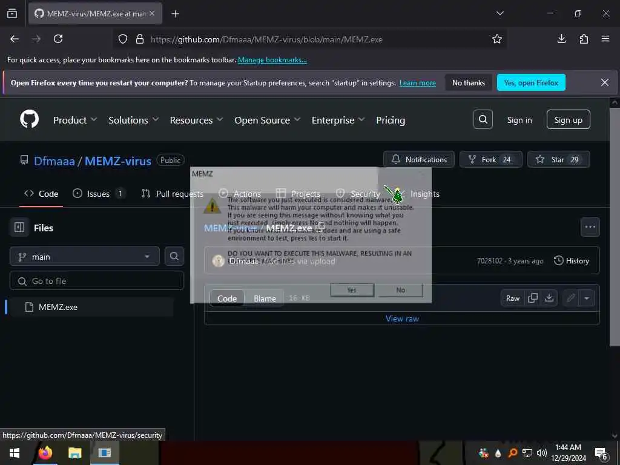Switch to the Insights tab
This screenshot has height=465, width=620.
[x=424, y=194]
